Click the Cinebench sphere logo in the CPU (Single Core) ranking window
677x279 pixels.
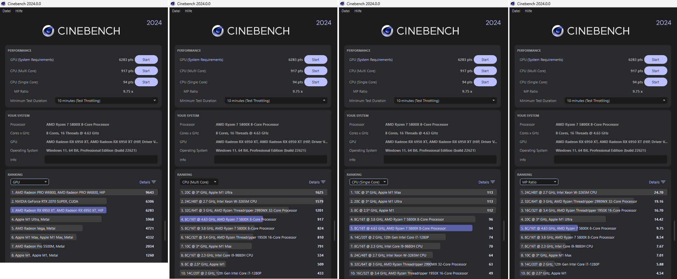pos(387,31)
